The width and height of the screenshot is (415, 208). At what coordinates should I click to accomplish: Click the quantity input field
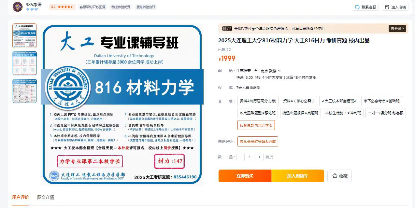click(x=250, y=157)
